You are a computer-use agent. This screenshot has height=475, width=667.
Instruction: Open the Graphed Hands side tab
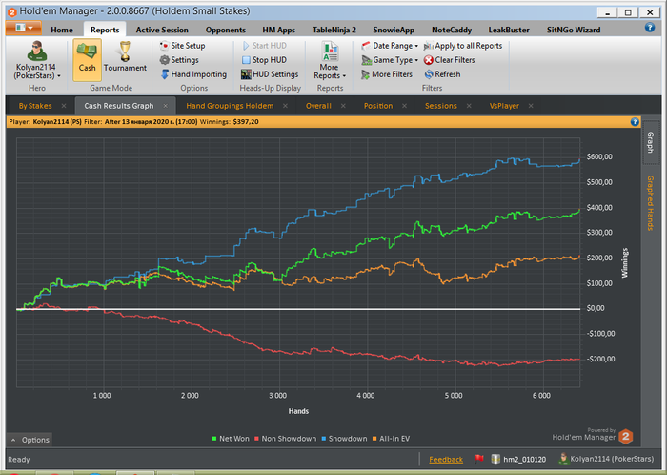(651, 202)
